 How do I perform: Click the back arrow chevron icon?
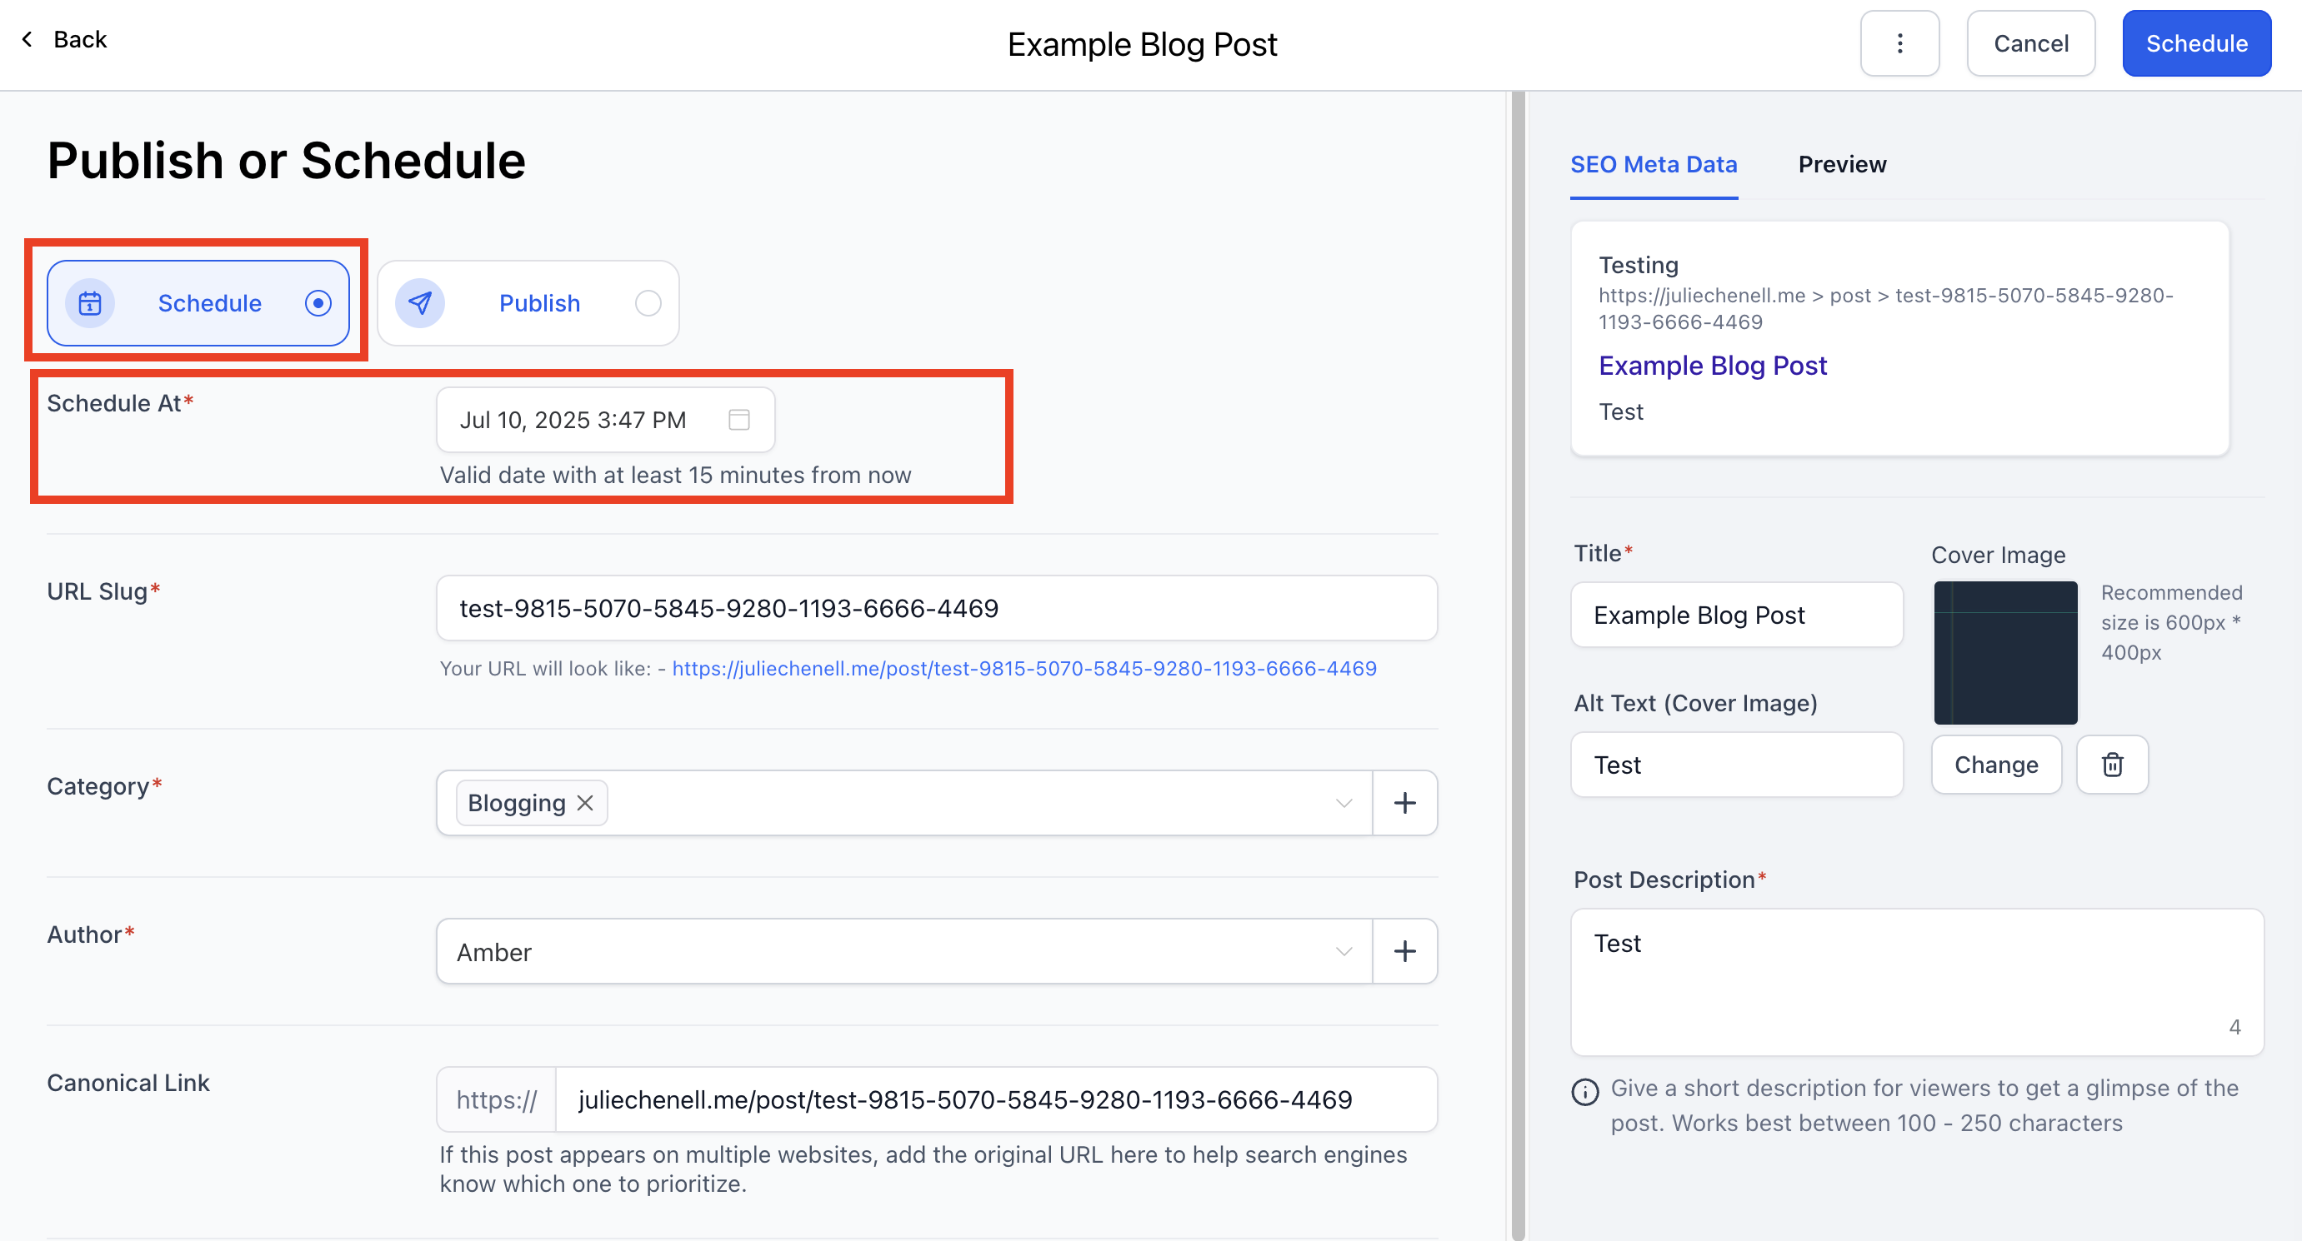click(x=28, y=39)
